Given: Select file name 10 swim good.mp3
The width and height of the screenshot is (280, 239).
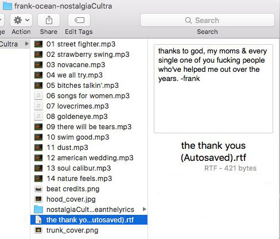Looking at the screenshot, I should point(78,137).
